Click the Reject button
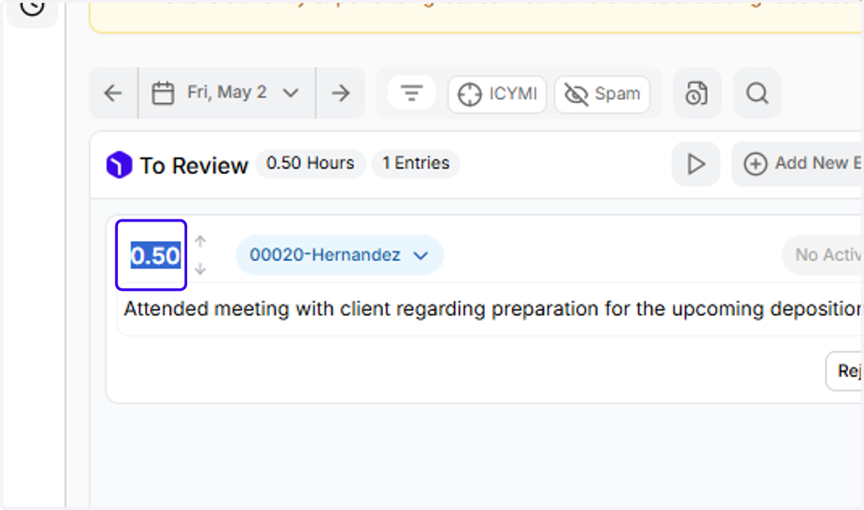Screen dimensions: 864x510 click(845, 371)
